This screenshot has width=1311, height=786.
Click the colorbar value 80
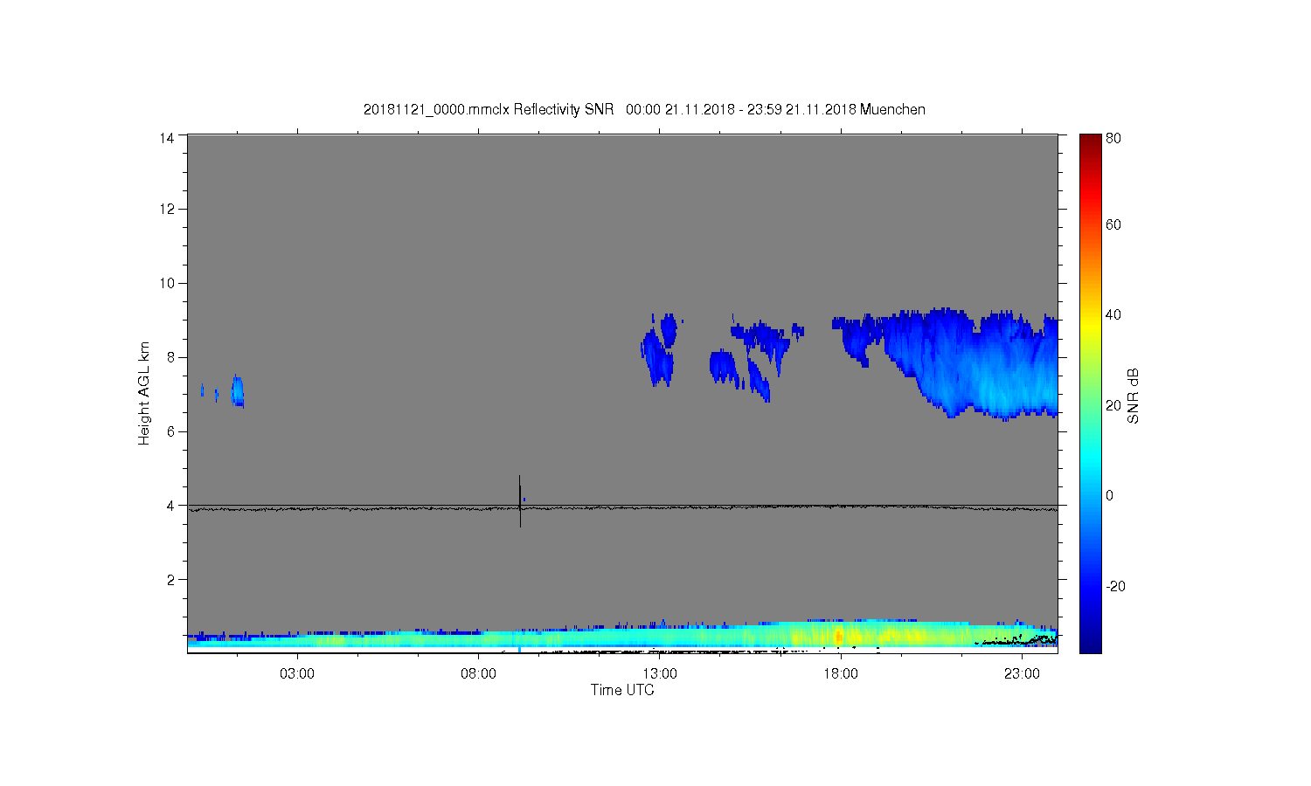pyautogui.click(x=1113, y=139)
